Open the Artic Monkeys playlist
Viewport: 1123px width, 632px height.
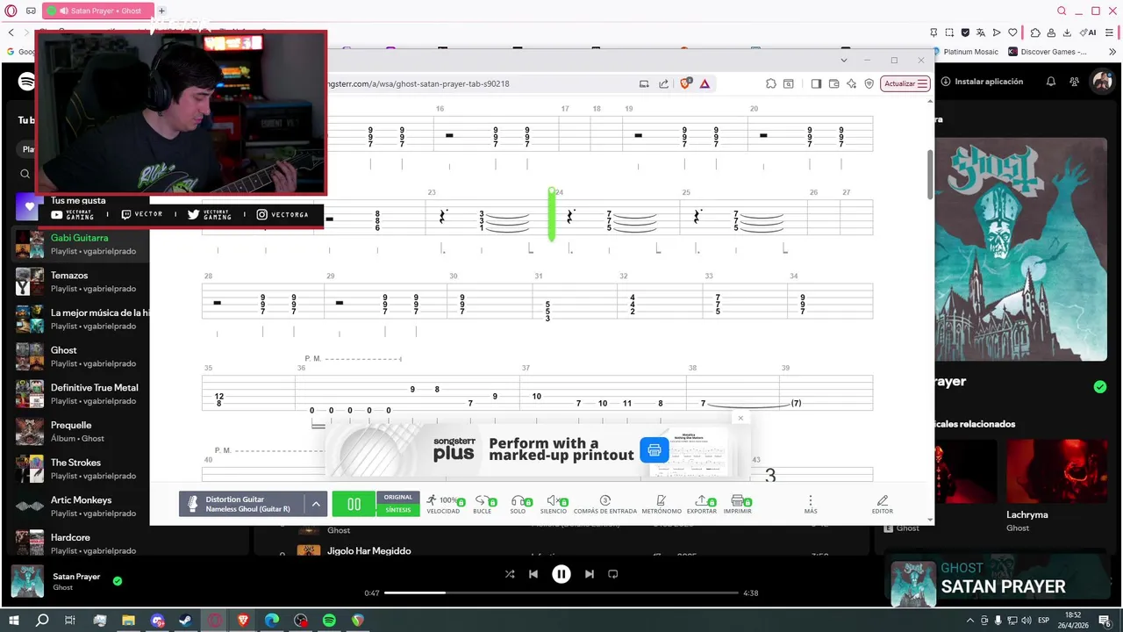pyautogui.click(x=81, y=506)
